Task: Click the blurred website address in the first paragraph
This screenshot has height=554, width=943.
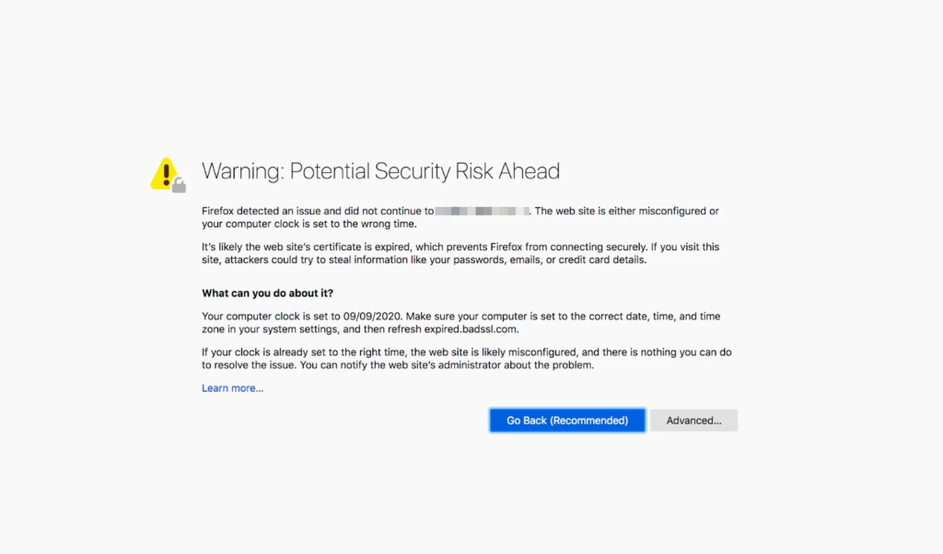Action: (x=481, y=211)
